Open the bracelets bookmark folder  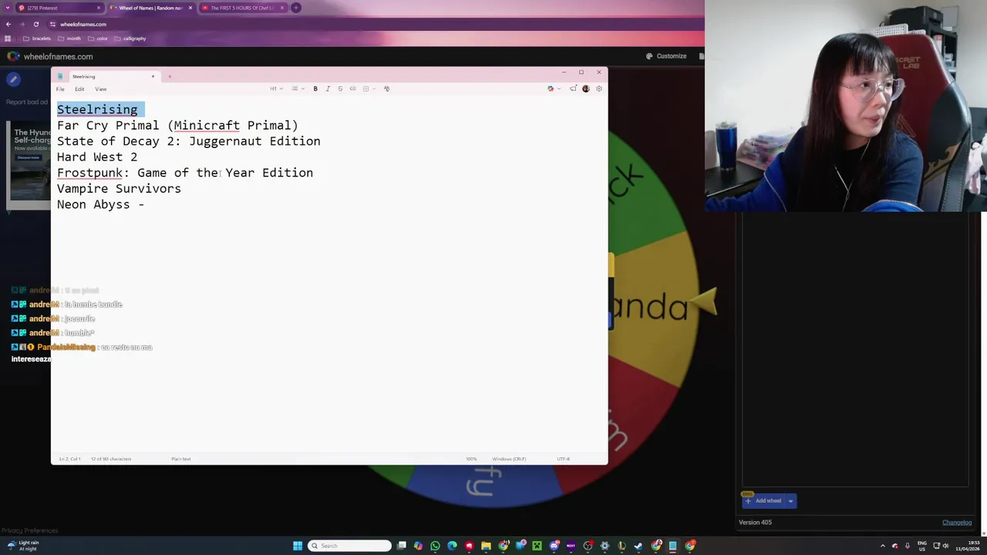click(37, 39)
